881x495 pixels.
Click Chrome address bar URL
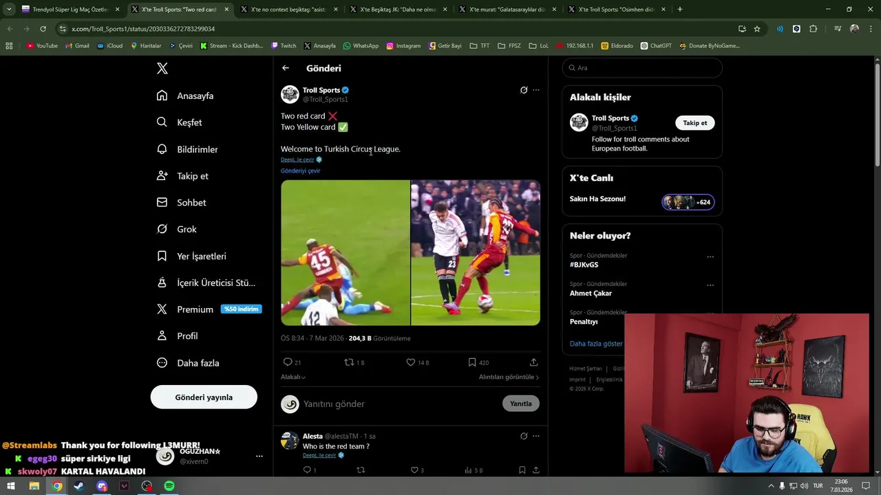(x=143, y=29)
